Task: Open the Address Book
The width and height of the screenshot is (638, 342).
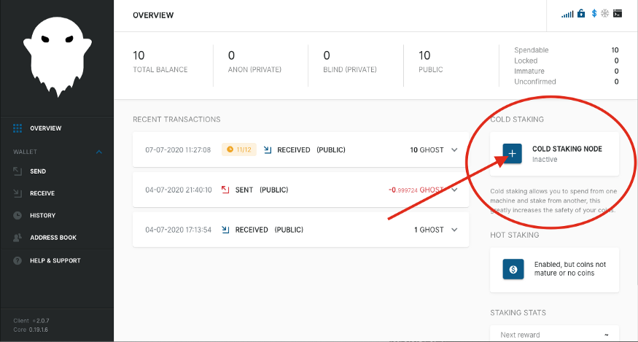Action: [x=52, y=238]
